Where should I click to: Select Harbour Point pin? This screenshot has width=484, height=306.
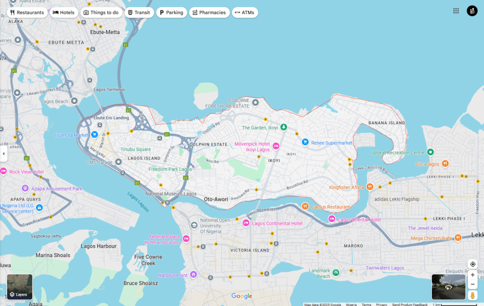tap(193, 274)
